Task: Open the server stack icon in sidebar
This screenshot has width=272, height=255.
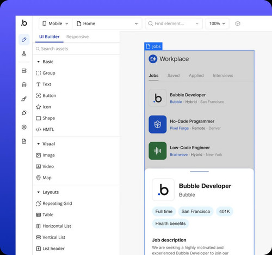Action: coord(24,71)
